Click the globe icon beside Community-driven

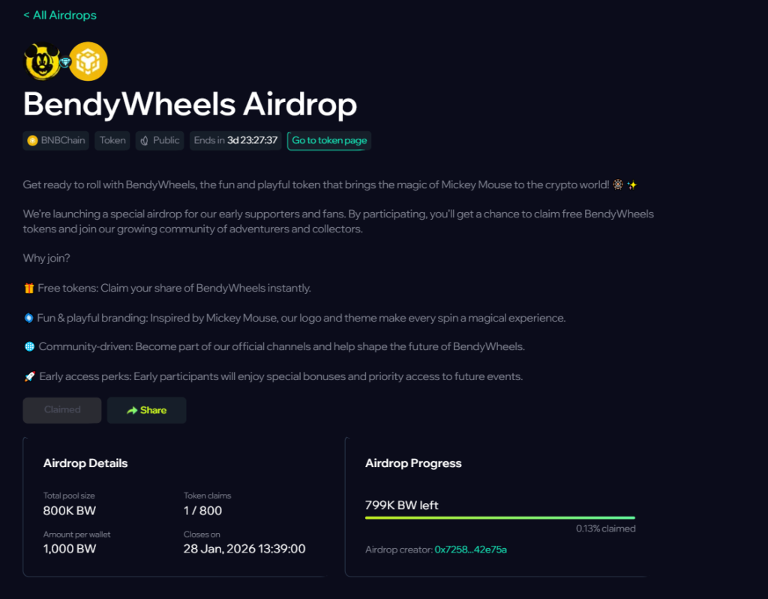[x=29, y=346]
